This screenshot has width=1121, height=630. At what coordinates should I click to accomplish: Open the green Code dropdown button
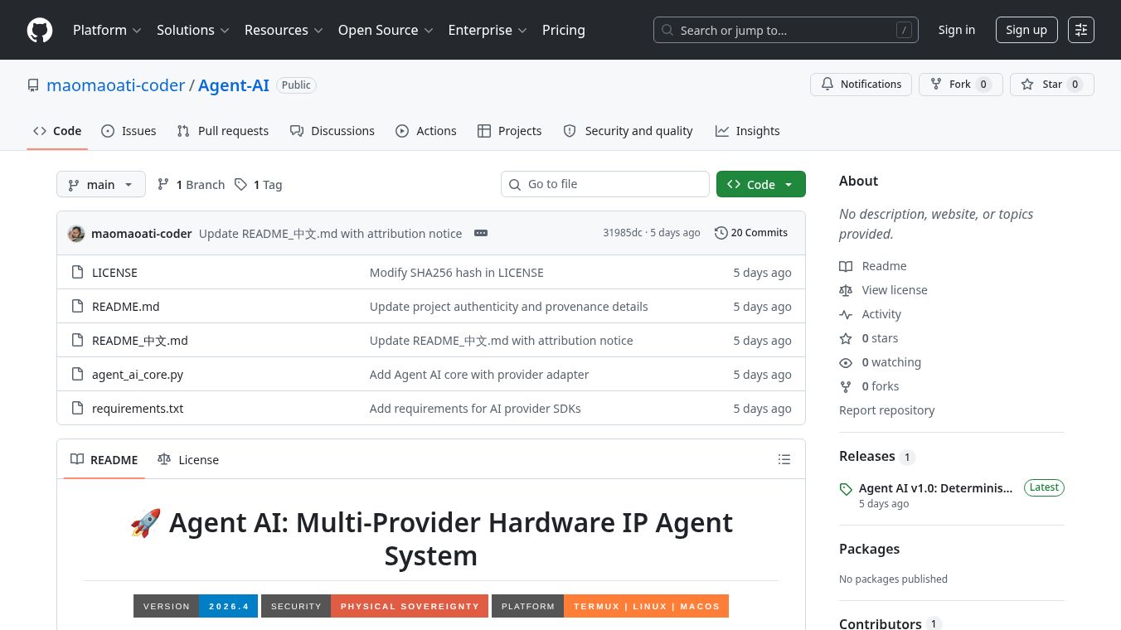[761, 184]
